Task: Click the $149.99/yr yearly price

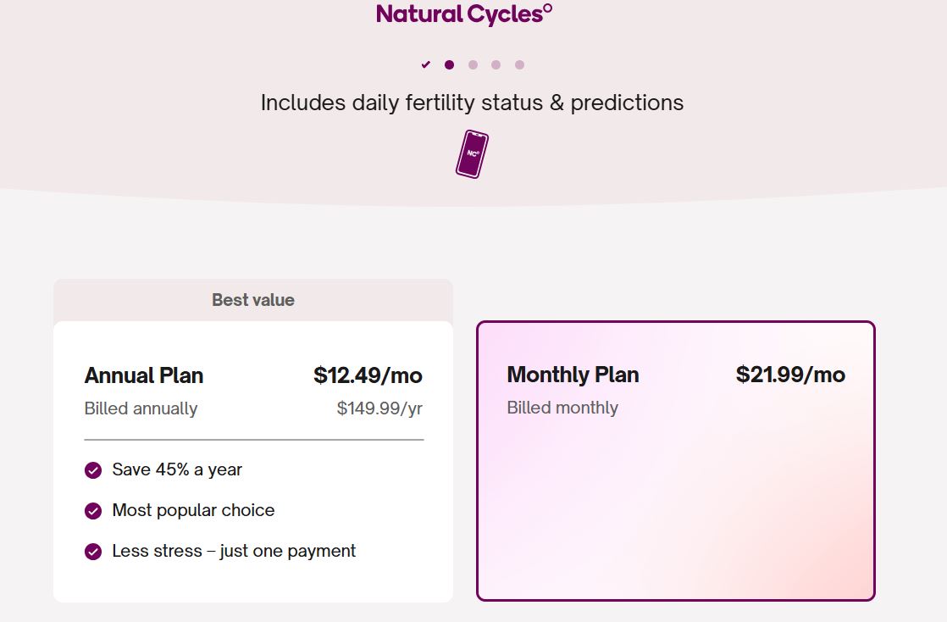Action: [378, 408]
